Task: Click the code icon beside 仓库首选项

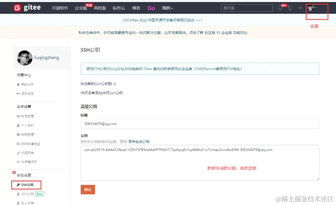Action: coord(18,162)
